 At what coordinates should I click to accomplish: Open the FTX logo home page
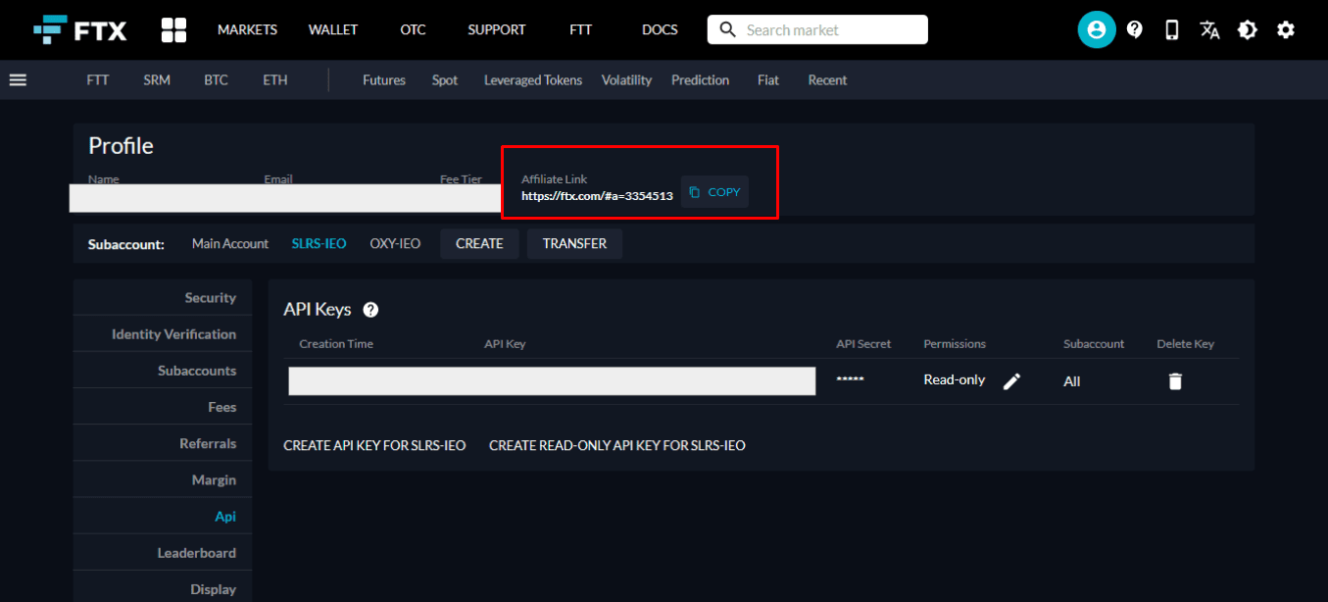[79, 29]
